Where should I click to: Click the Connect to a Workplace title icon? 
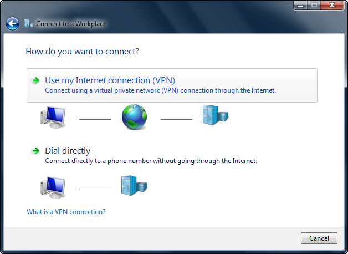(x=28, y=23)
